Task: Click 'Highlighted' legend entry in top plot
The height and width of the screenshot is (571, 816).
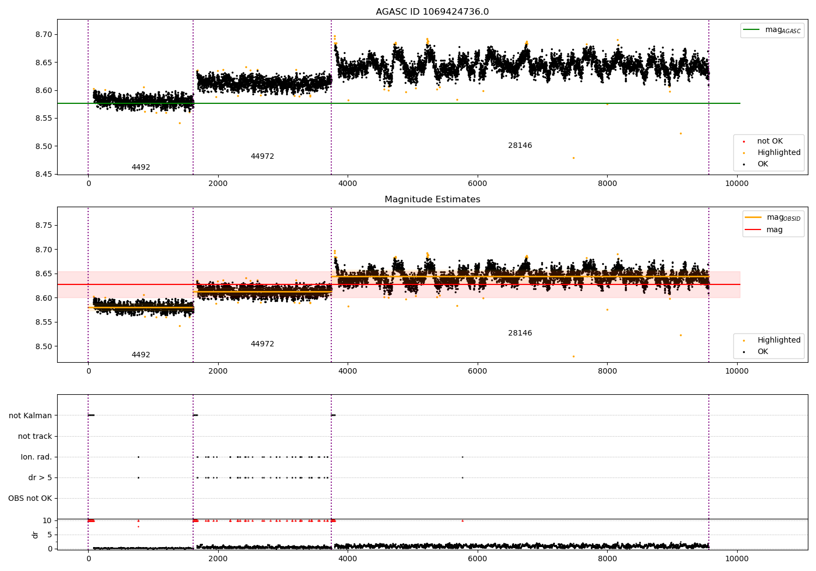Action: point(772,153)
